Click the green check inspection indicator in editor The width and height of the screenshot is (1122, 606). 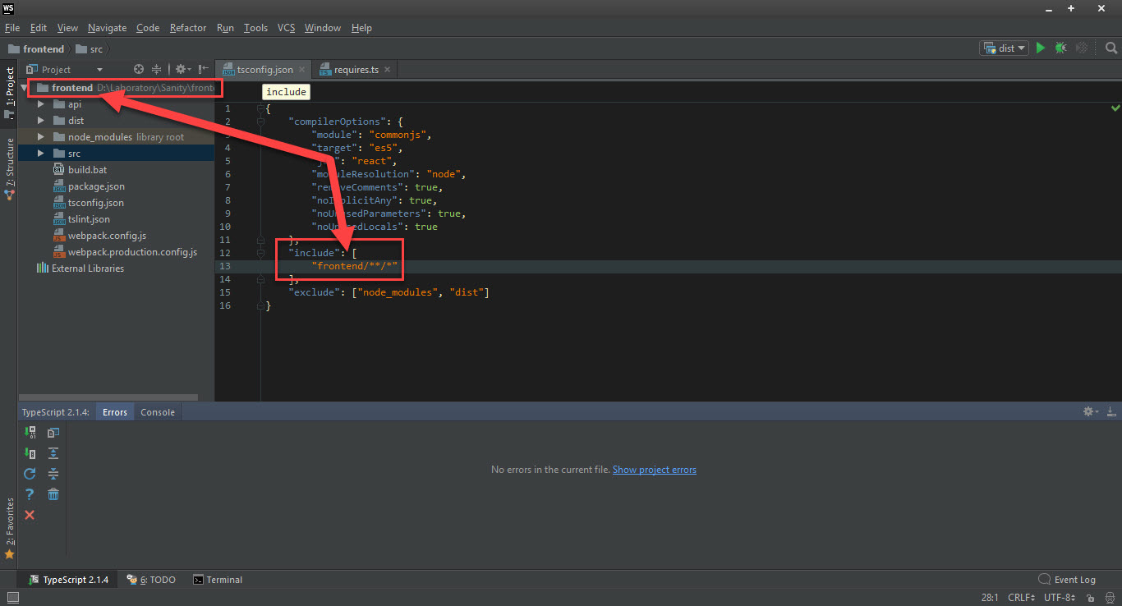pyautogui.click(x=1115, y=108)
